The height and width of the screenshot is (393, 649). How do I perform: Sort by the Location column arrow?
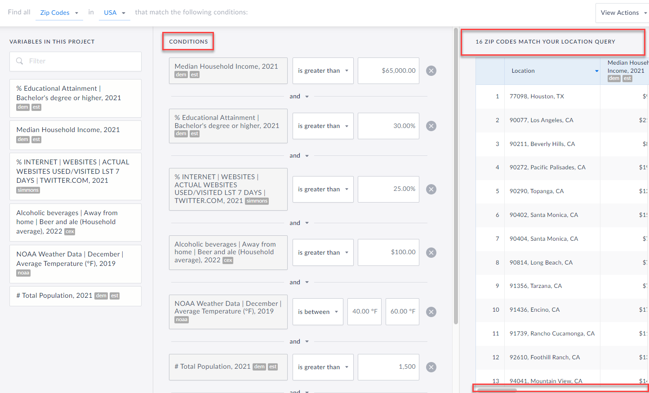596,71
